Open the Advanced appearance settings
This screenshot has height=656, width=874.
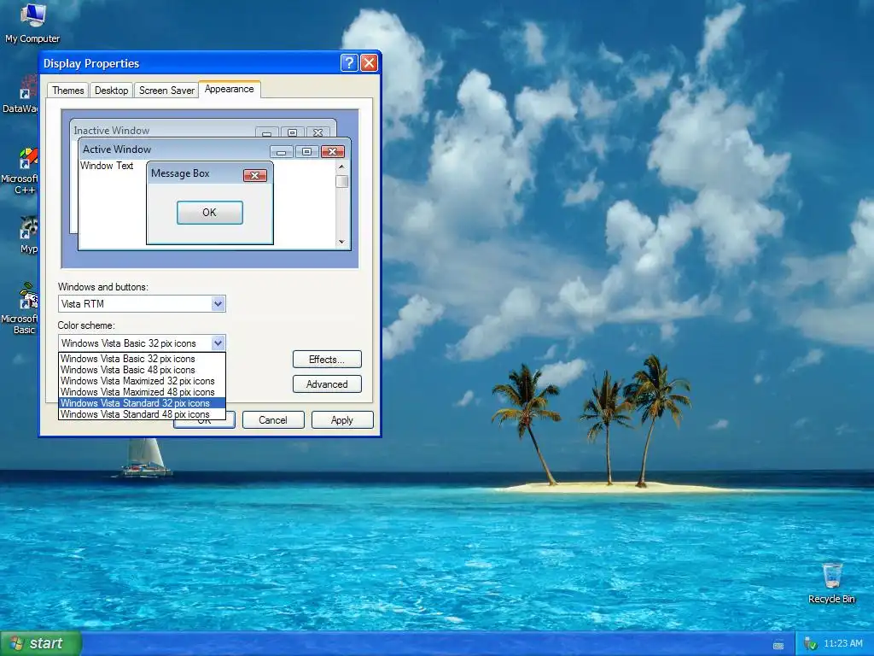click(x=327, y=384)
